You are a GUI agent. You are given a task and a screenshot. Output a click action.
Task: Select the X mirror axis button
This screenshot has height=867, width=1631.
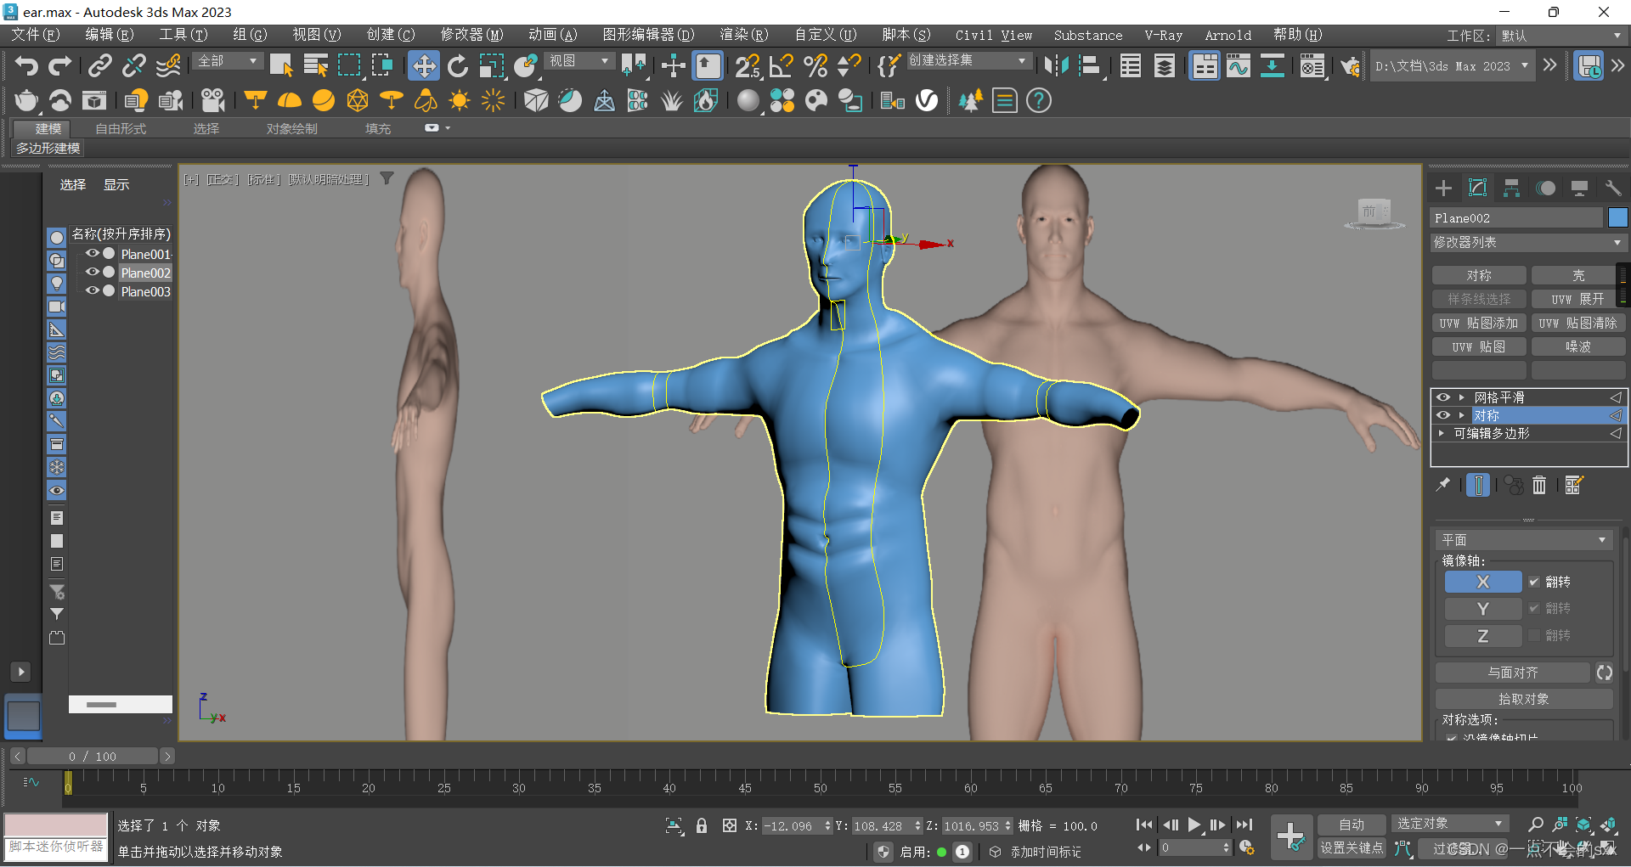point(1483,582)
